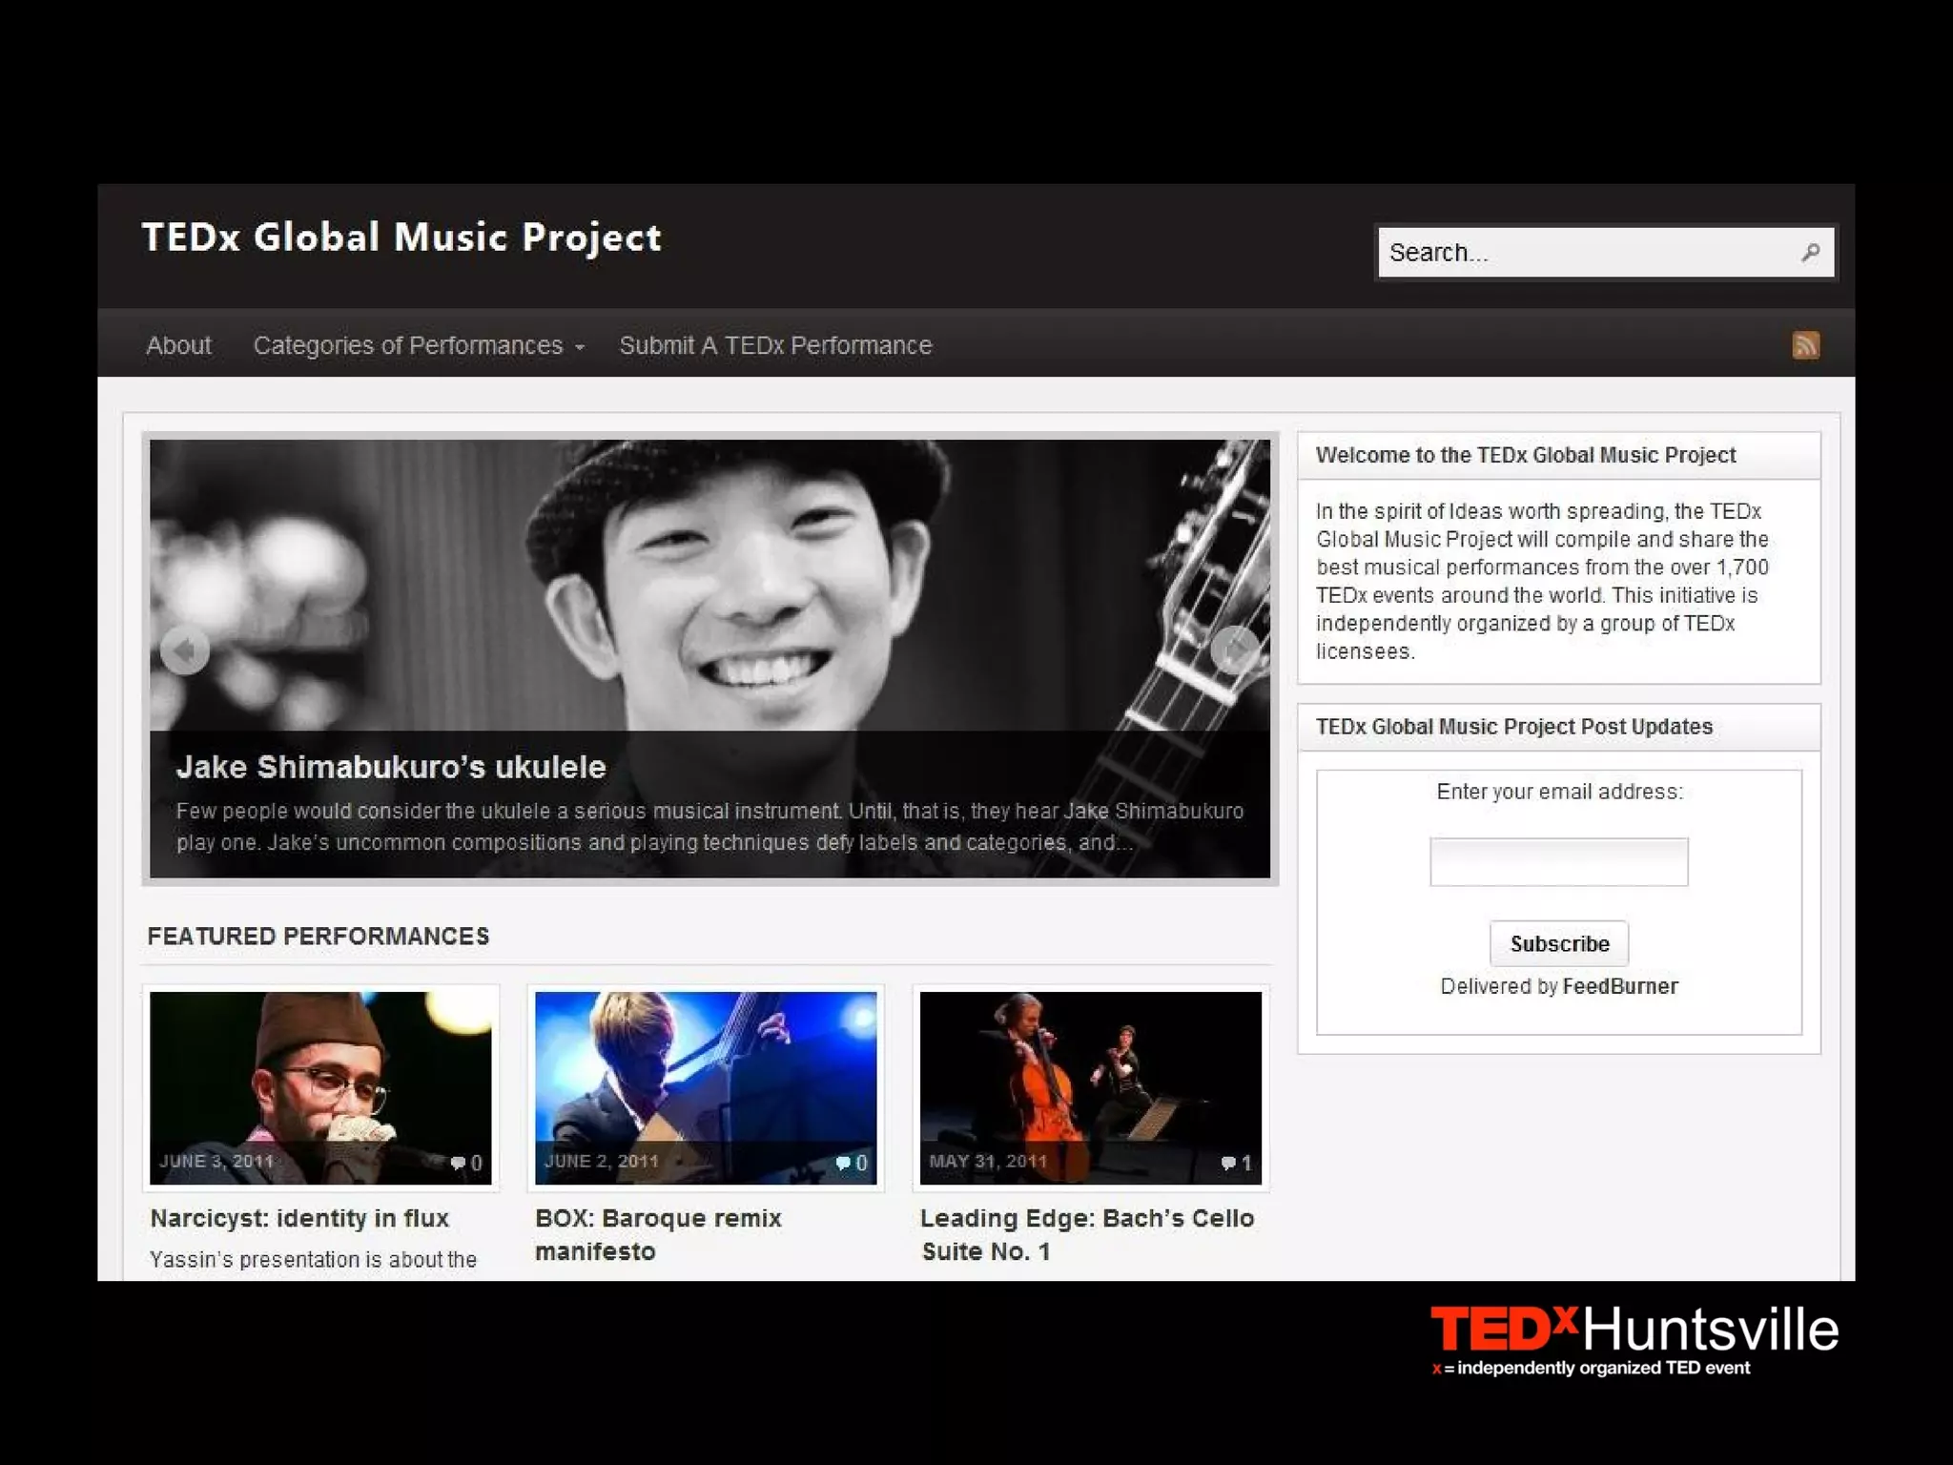Advance slider with next arrow
The width and height of the screenshot is (1953, 1465).
[1235, 650]
